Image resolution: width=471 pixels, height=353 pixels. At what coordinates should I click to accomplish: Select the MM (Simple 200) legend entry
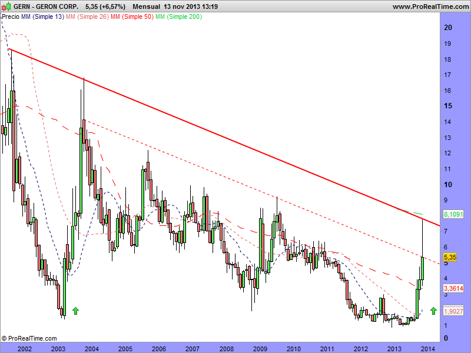[178, 16]
